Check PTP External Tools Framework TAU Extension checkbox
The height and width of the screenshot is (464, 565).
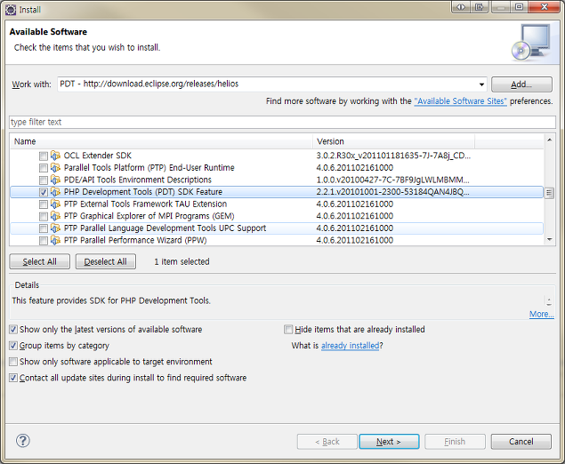44,204
